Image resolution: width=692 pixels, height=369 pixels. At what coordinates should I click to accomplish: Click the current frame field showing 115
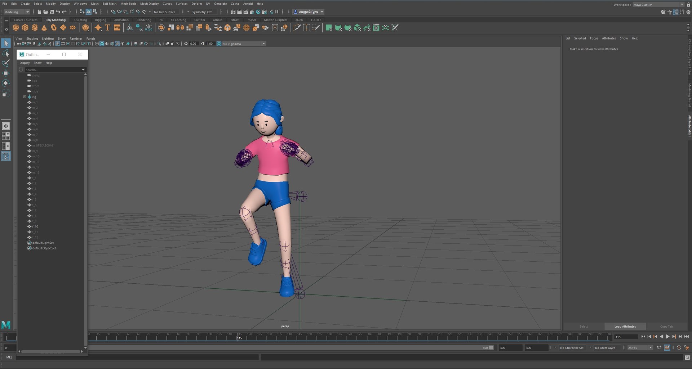(626, 337)
